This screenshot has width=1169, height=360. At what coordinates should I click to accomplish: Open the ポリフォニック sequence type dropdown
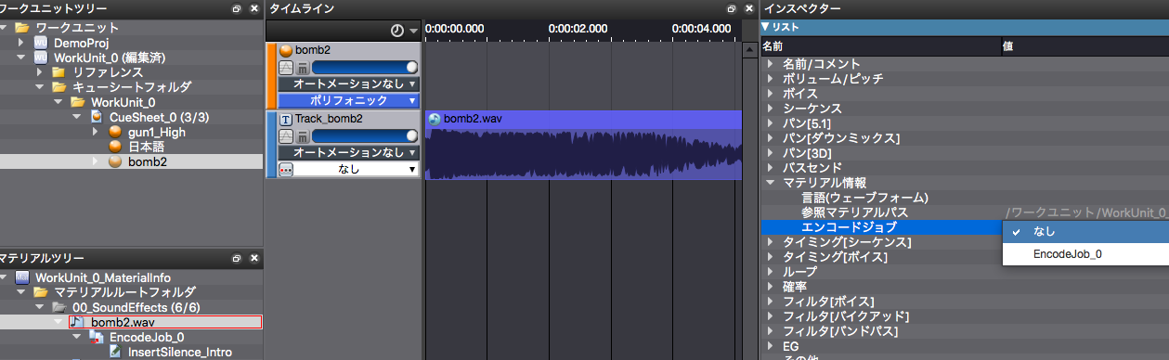348,100
